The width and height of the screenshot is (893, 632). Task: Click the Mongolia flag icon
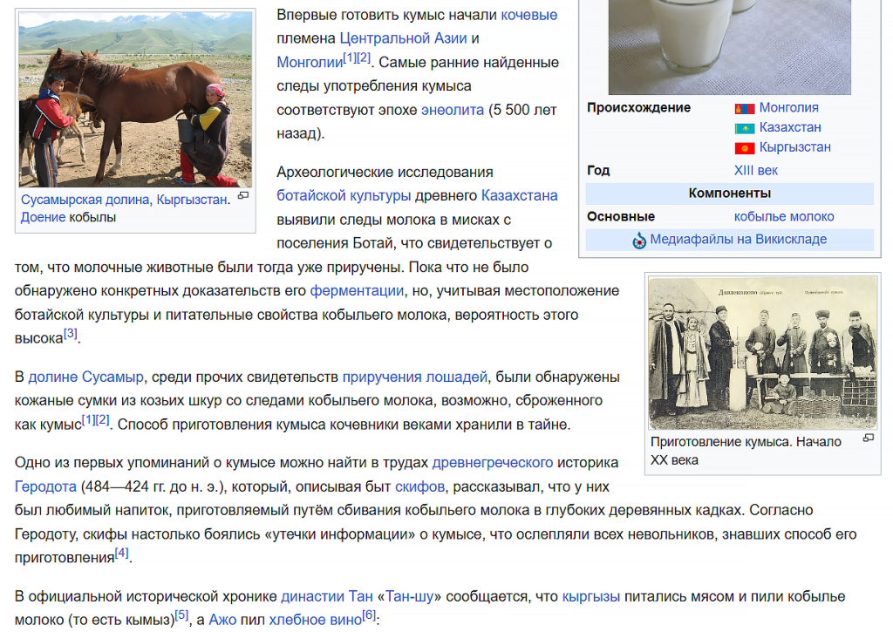(x=745, y=109)
